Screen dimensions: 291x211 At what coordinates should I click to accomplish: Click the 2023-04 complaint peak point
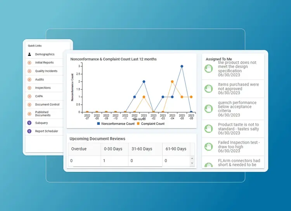click(172, 82)
